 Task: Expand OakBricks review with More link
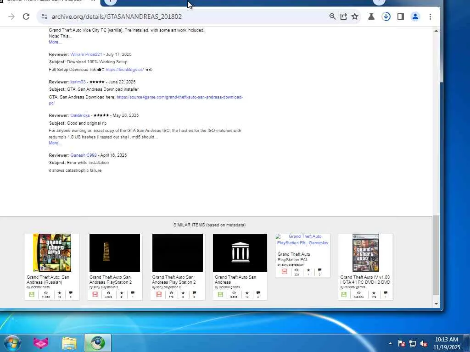[x=55, y=143]
